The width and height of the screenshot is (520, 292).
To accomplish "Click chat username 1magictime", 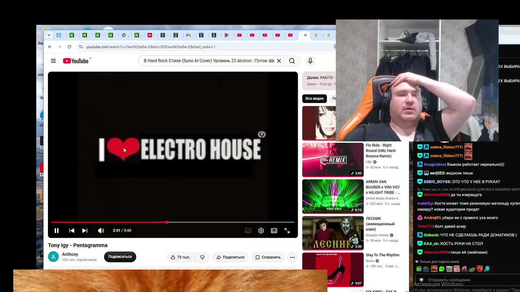I will [434, 165].
